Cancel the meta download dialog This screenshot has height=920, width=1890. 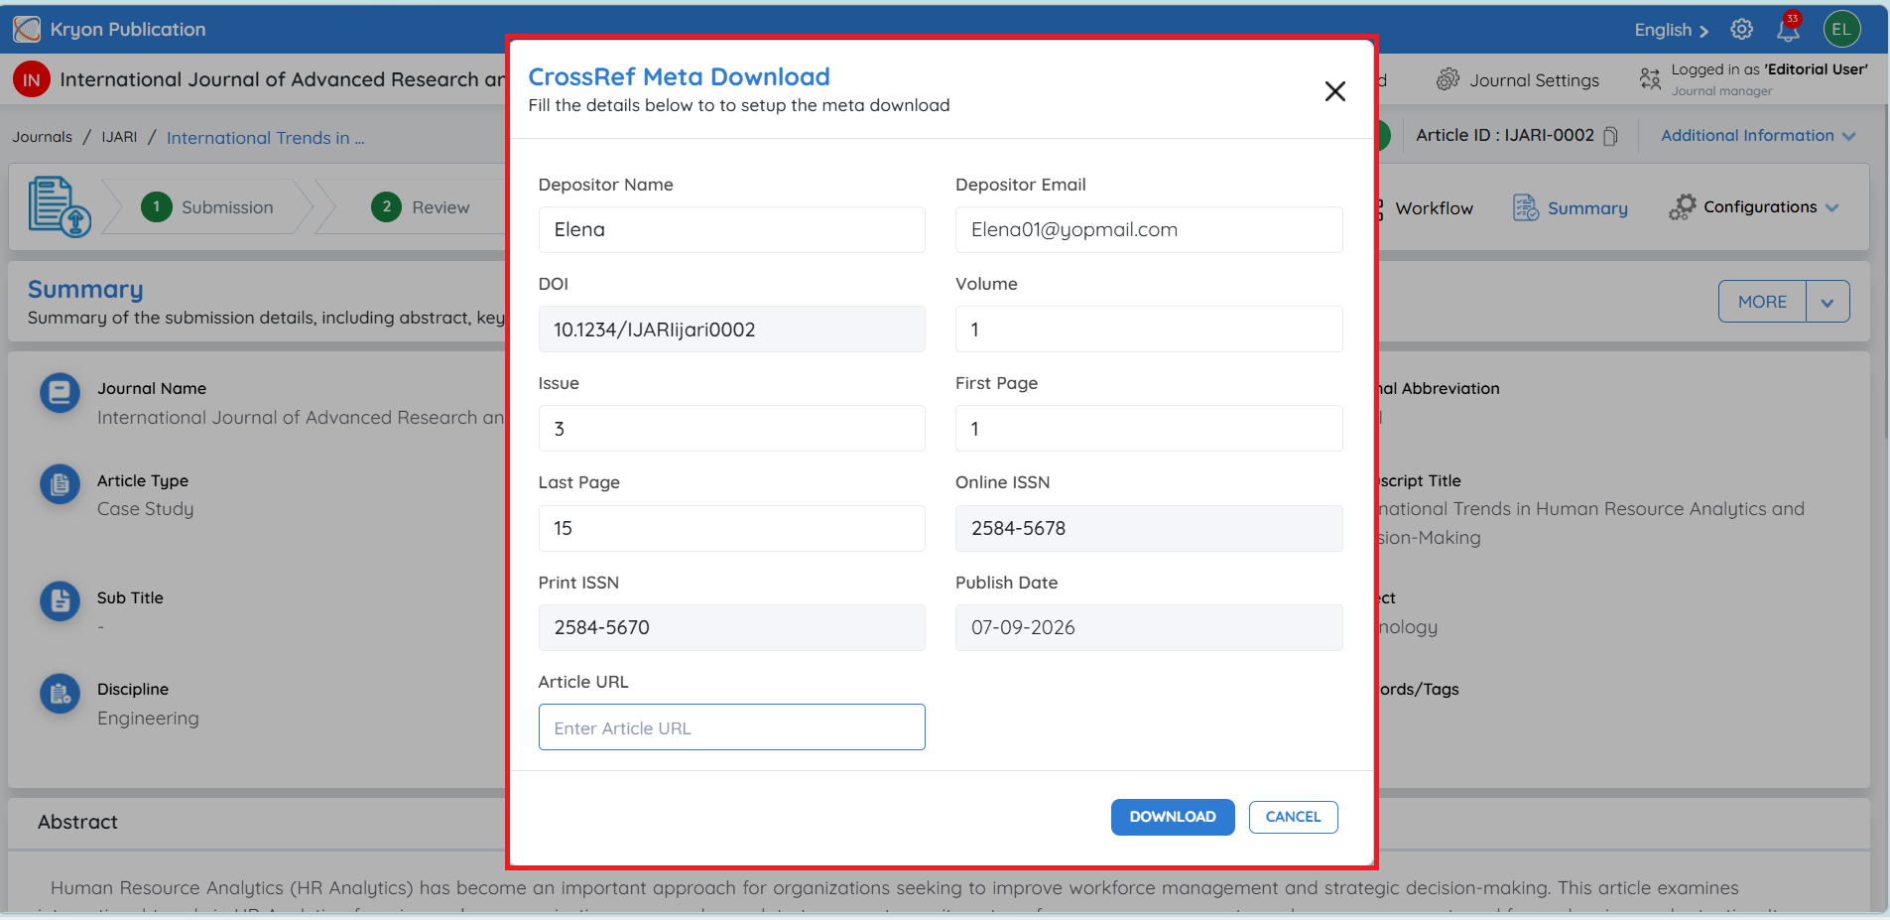point(1293,817)
